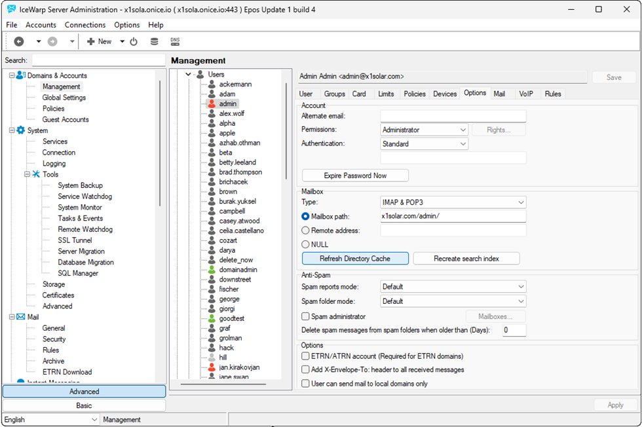Select the Mailbox path radio button
This screenshot has height=427, width=642.
click(305, 216)
